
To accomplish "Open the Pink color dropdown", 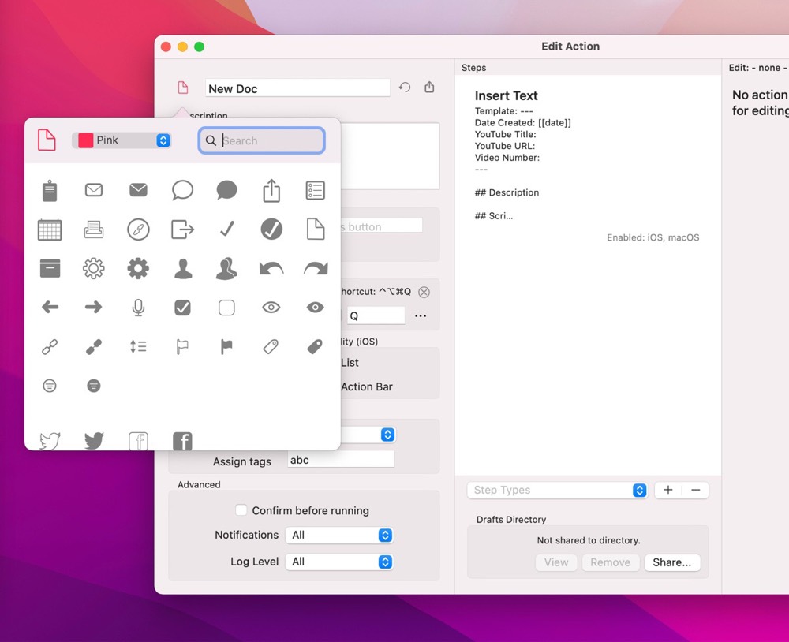I will [x=122, y=140].
